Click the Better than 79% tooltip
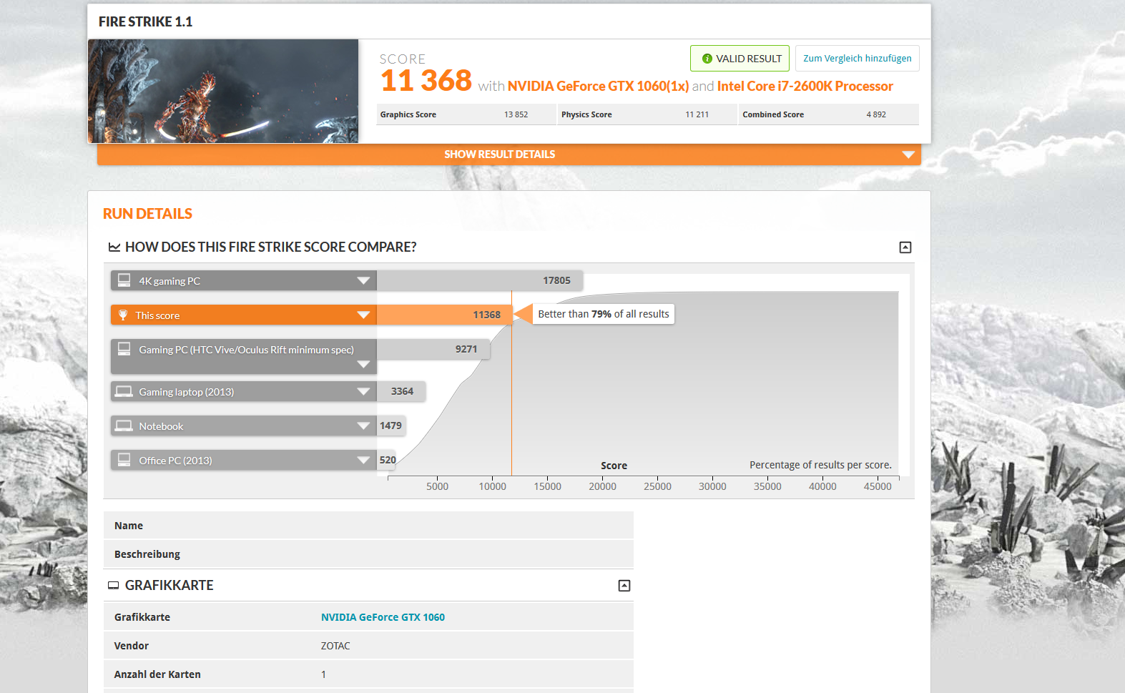 (x=604, y=314)
